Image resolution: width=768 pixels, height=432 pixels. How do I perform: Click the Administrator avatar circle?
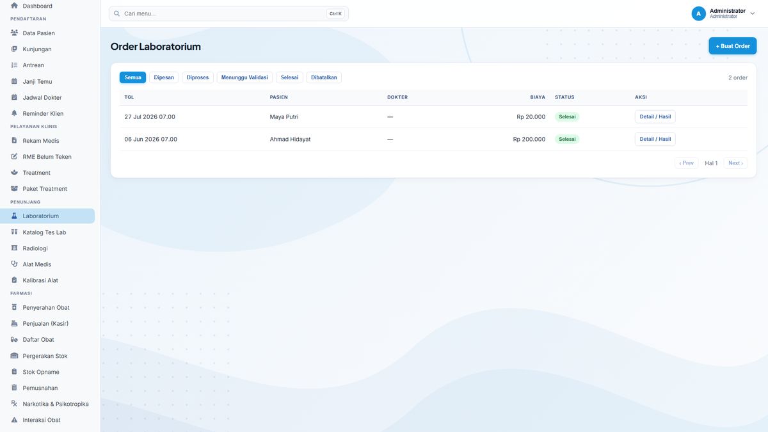(x=698, y=13)
